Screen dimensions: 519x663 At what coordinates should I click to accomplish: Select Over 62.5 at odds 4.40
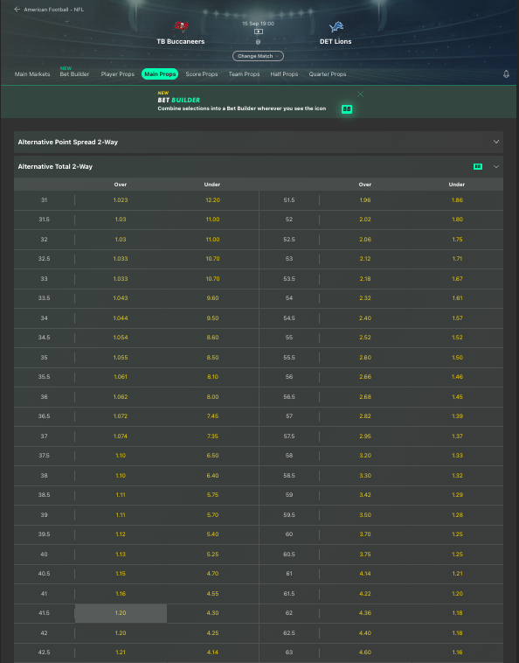pyautogui.click(x=365, y=633)
